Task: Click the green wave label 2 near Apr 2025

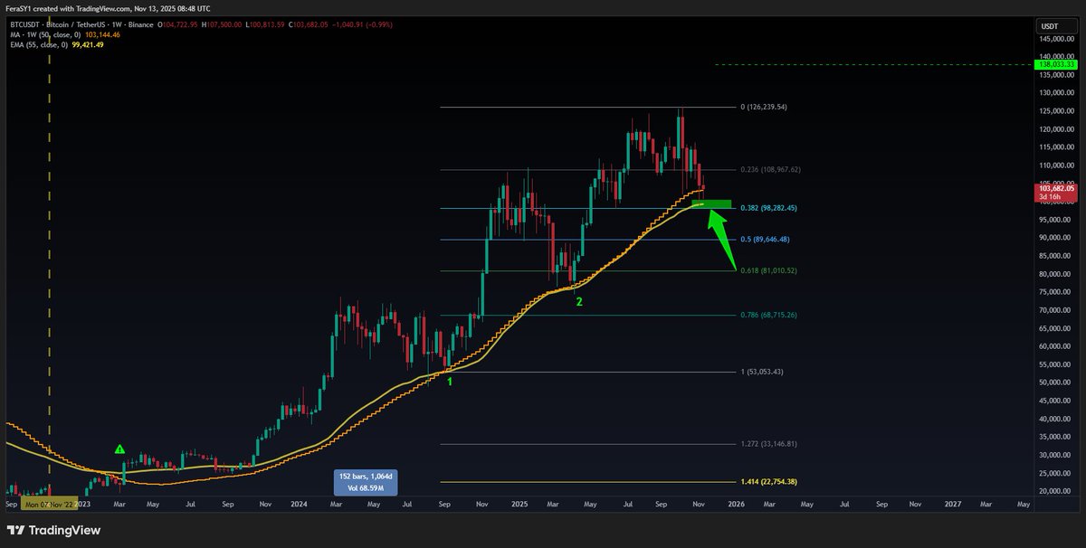Action: [579, 301]
